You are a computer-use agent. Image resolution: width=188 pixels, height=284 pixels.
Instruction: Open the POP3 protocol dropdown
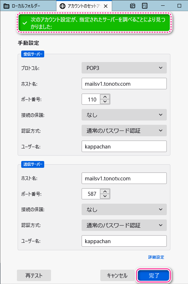(x=124, y=68)
